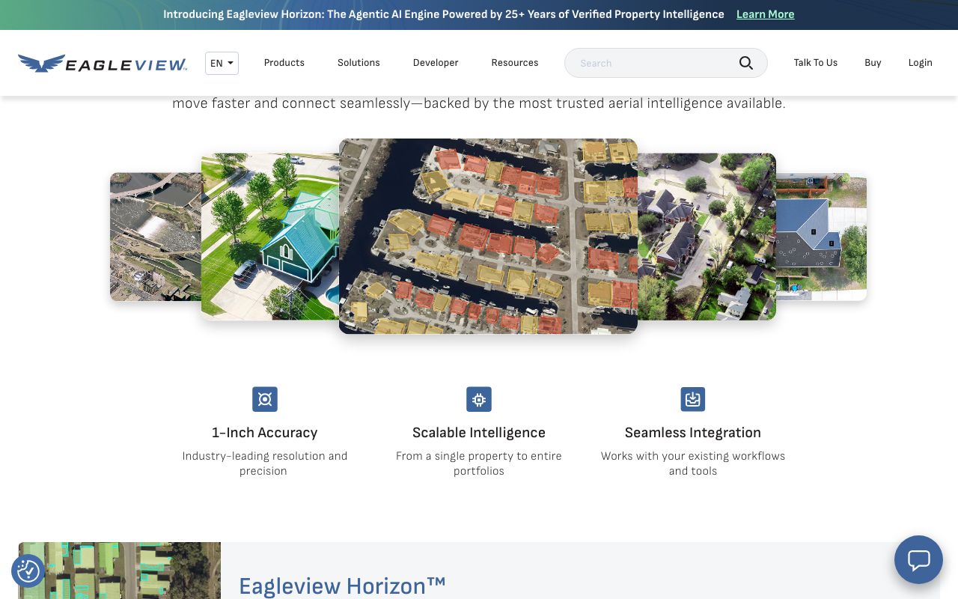
Task: Click the 1-Inch Accuracy heading
Action: [x=265, y=433]
